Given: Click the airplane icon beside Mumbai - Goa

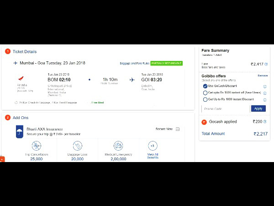Looking at the screenshot, I should (15, 63).
